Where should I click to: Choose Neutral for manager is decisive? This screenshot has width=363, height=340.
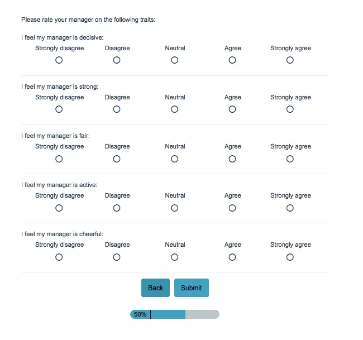point(175,60)
